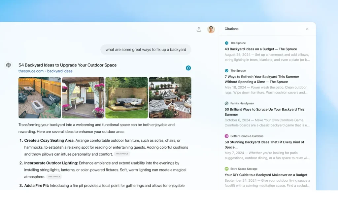Open the thespruce.com link
This screenshot has height=217, width=338.
pyautogui.click(x=31, y=71)
